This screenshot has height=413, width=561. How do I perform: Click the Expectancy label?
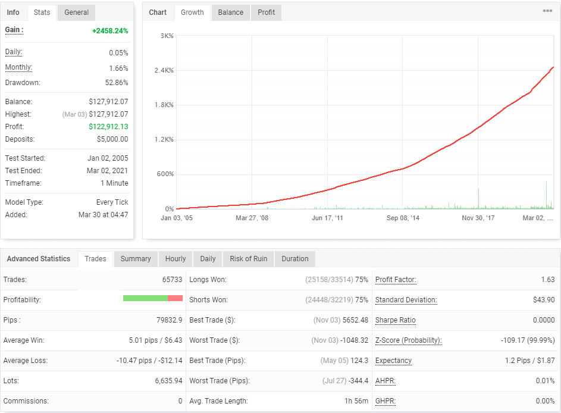[x=393, y=361]
